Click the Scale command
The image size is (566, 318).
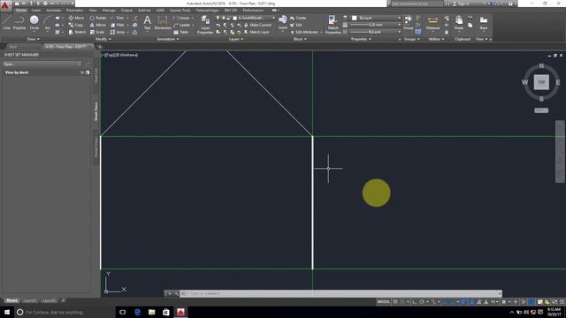tap(97, 32)
